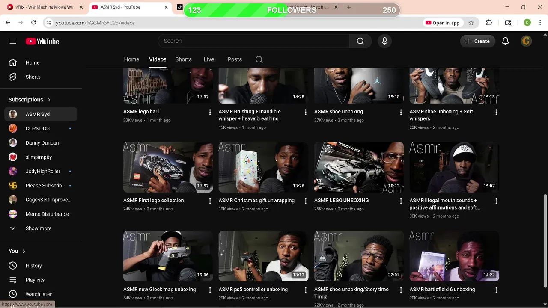Open options for ASMR shoe unboxing
The width and height of the screenshot is (548, 308).
point(401,112)
